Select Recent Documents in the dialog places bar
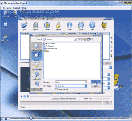The image size is (132, 121). pos(37,47)
